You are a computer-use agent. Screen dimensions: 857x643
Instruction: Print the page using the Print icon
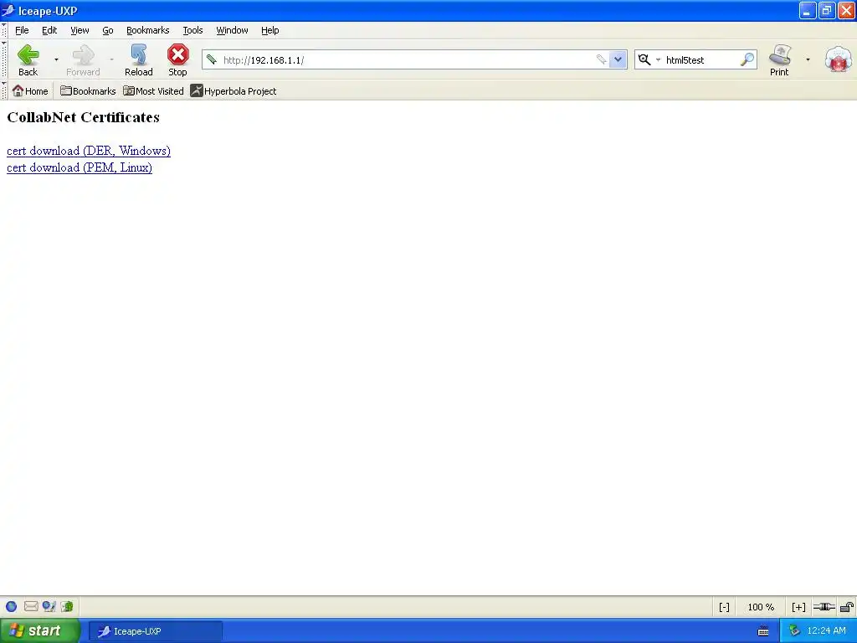click(779, 59)
